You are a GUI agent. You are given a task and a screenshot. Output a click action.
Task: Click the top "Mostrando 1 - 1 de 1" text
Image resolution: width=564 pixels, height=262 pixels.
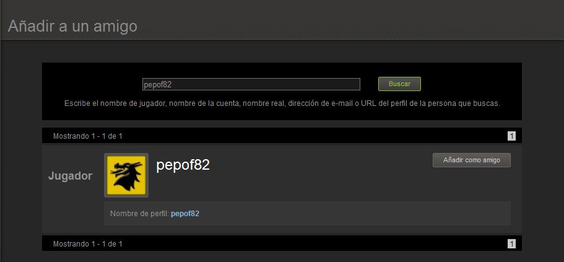(88, 136)
